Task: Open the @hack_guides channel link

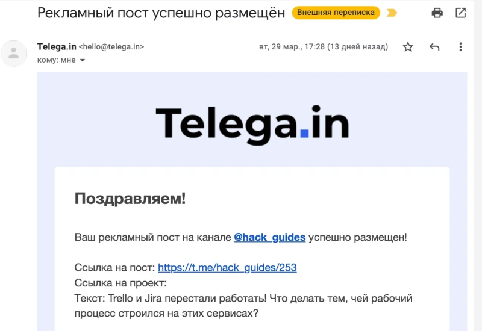Action: [x=269, y=237]
